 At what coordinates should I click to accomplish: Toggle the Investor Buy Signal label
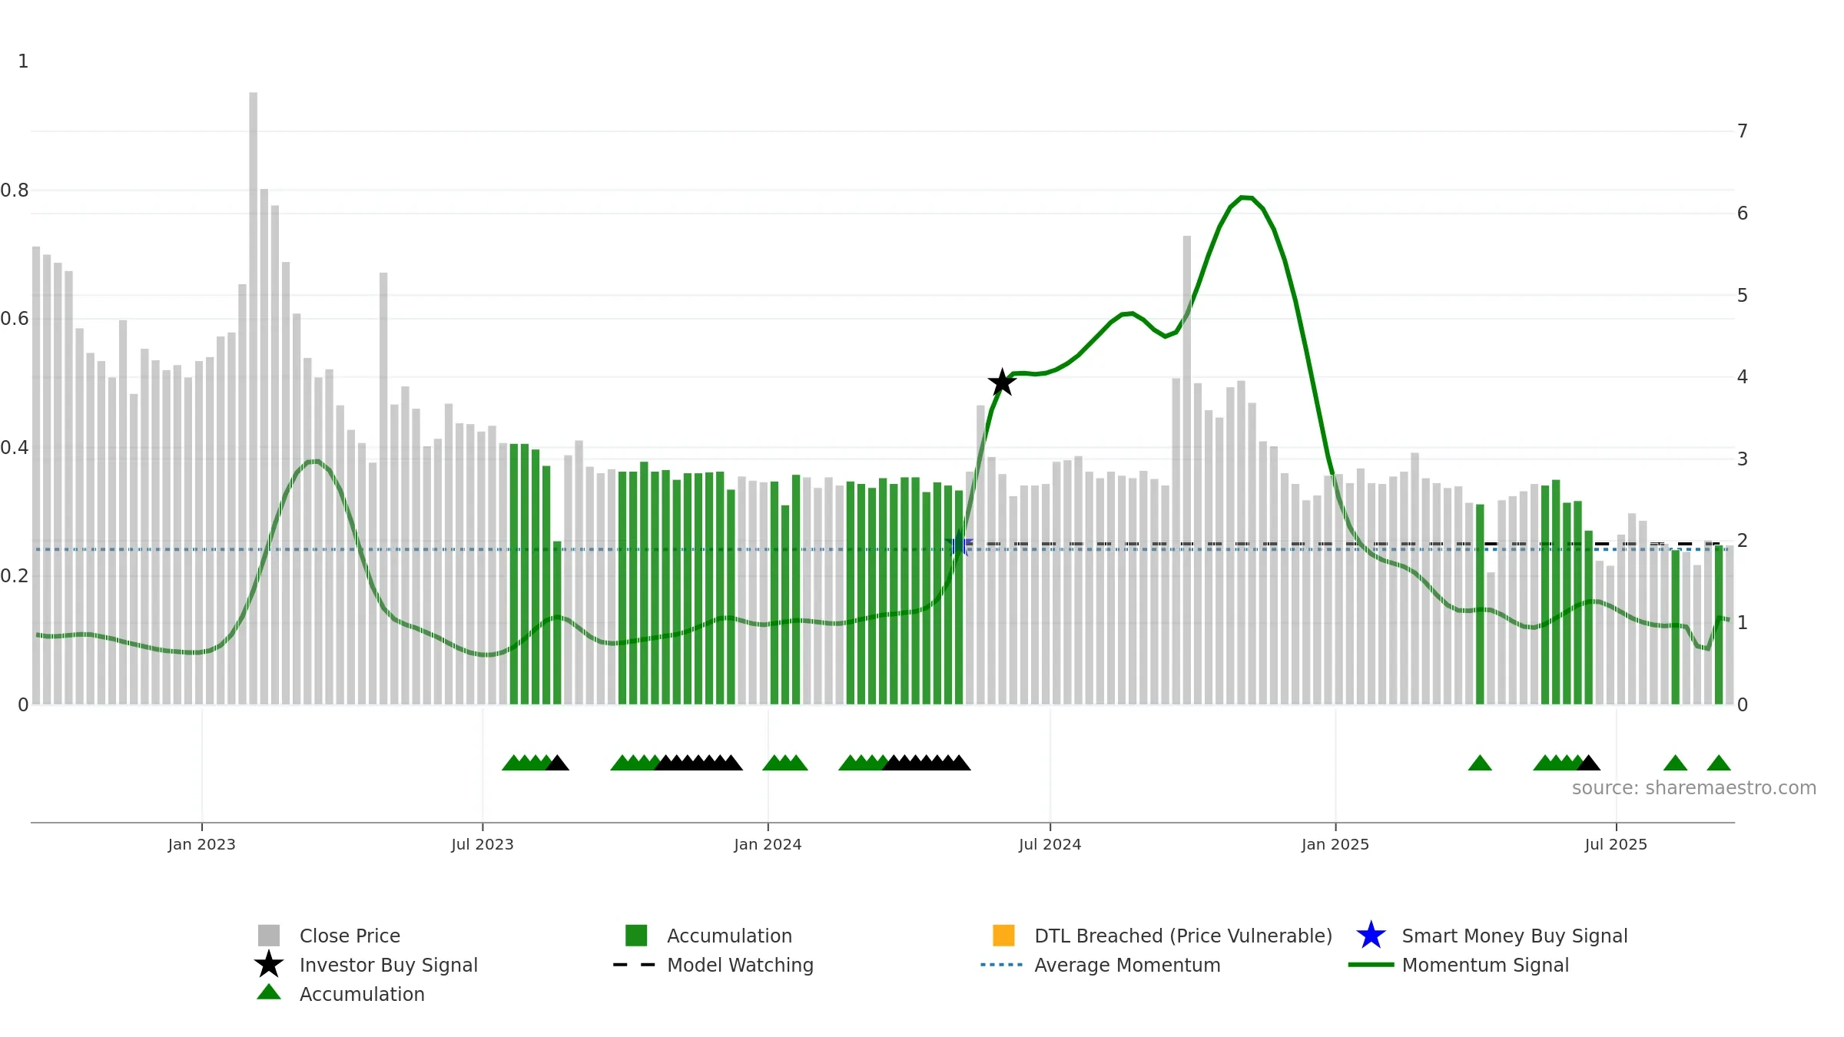point(388,965)
